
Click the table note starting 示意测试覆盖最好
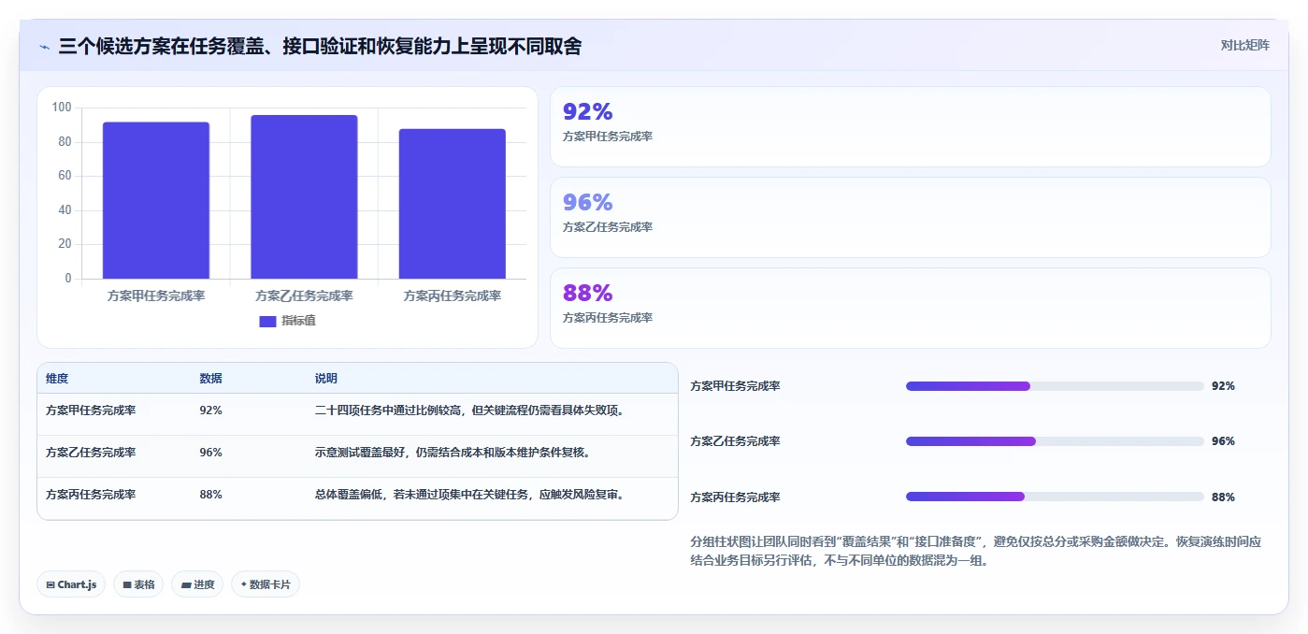[453, 452]
